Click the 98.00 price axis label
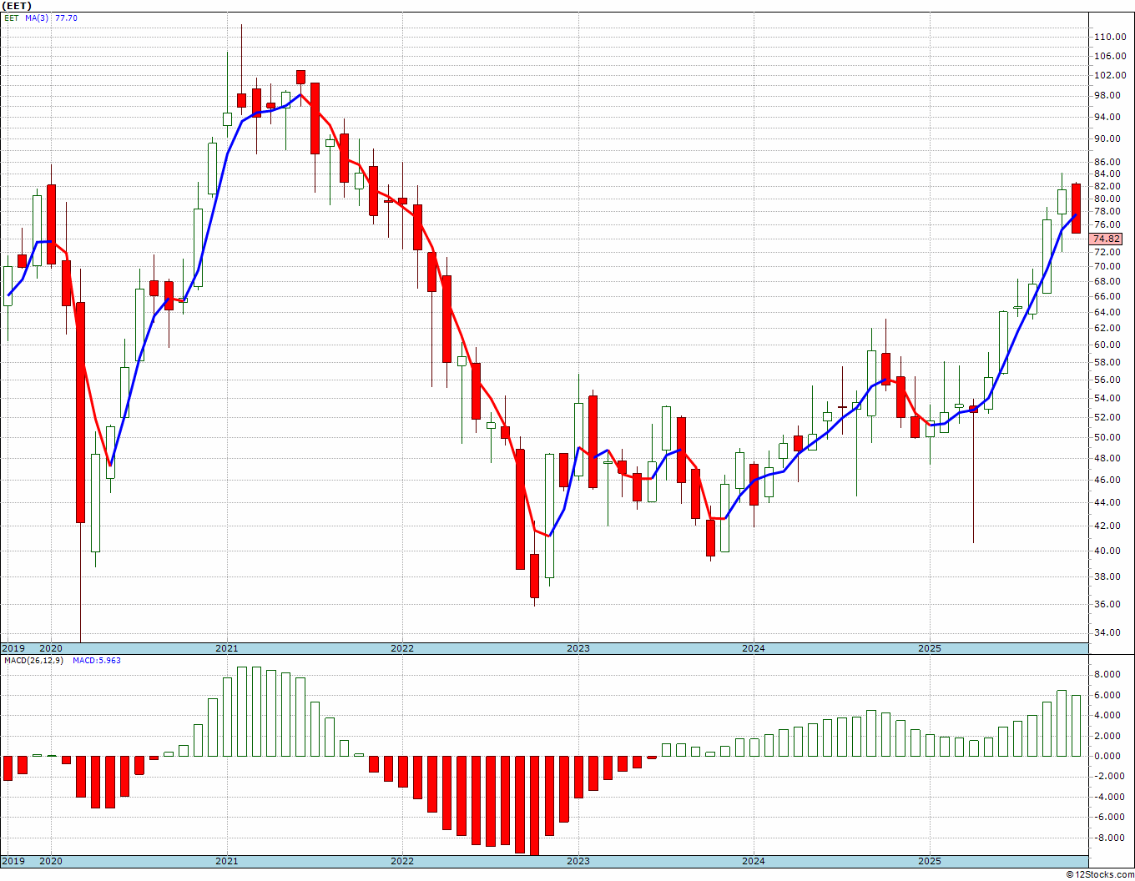 (x=1108, y=95)
